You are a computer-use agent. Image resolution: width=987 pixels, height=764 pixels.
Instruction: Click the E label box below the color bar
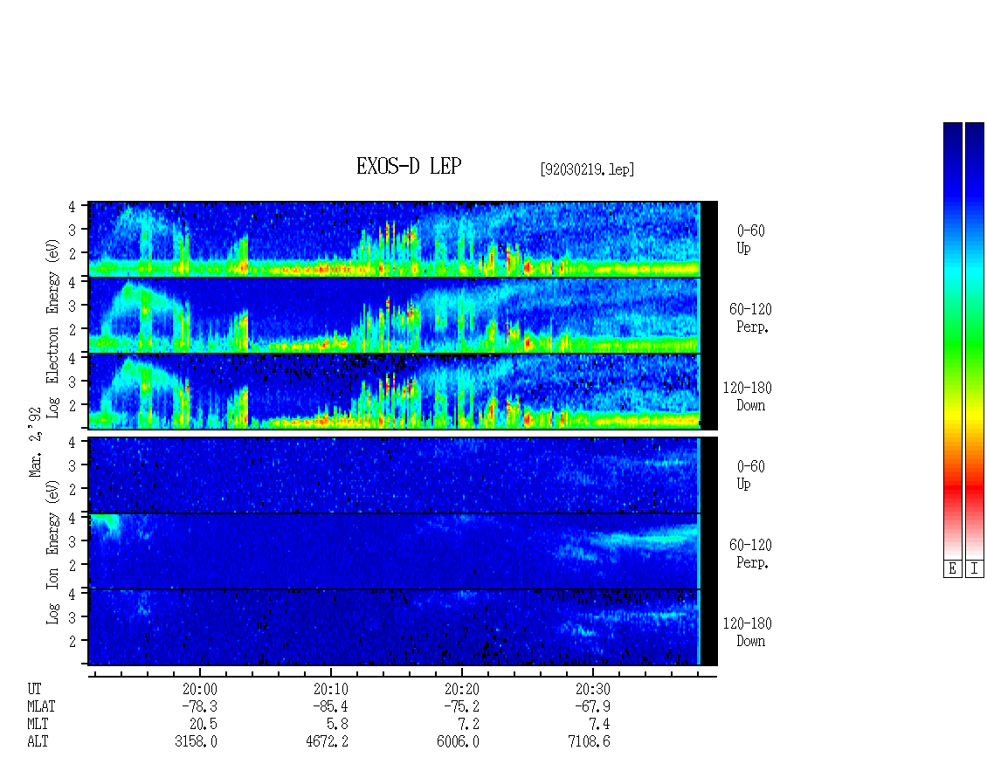click(952, 569)
